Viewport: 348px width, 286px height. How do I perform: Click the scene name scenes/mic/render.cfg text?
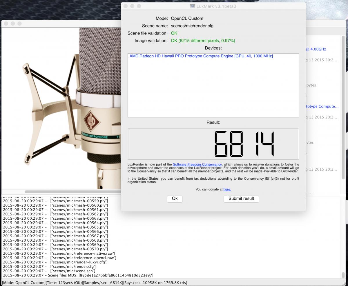(192, 26)
